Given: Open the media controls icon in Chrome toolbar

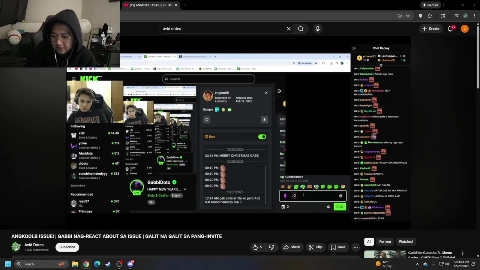Looking at the screenshot, I should [456, 16].
